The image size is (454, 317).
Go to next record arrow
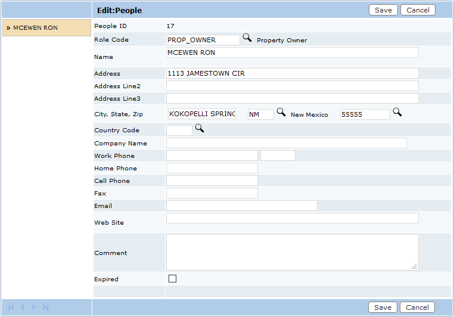[x=34, y=307]
